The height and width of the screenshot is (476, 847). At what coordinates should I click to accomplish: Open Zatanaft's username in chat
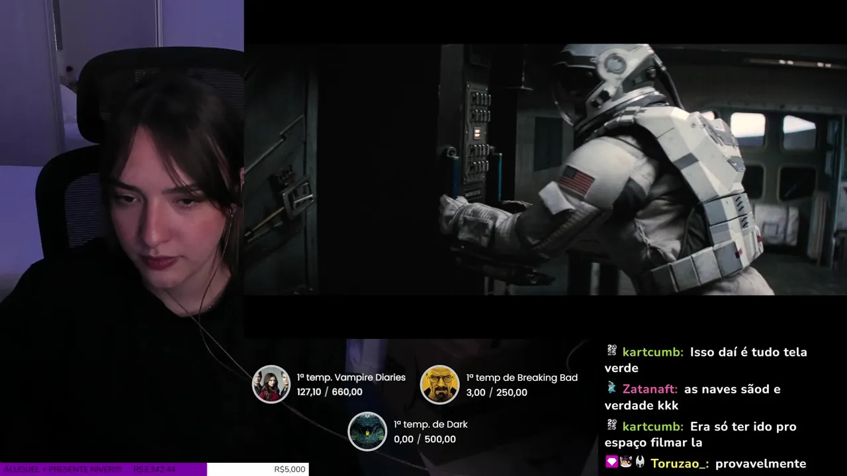tap(650, 389)
